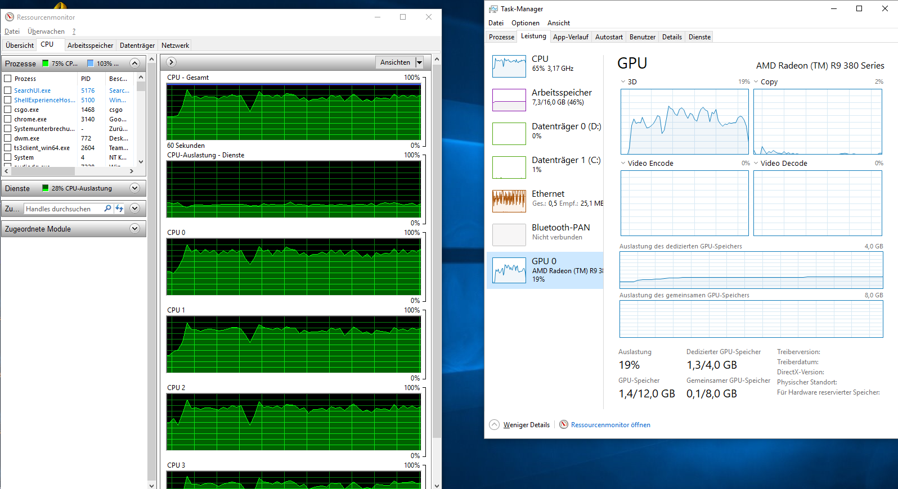Screen dimensions: 898x489
Task: Open the Ansichten dropdown arrow
Action: (419, 62)
